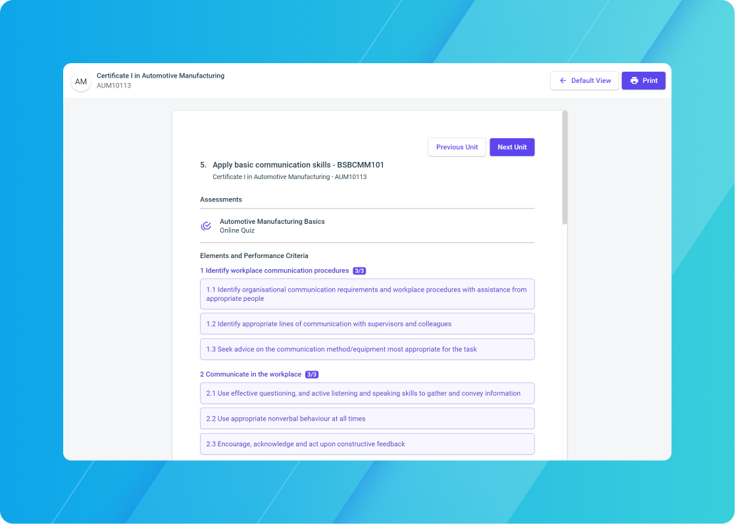
Task: Click the 3/3 badge beside element 2
Action: pyautogui.click(x=312, y=375)
